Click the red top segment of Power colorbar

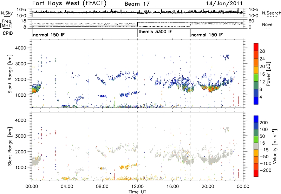[x=256, y=47]
